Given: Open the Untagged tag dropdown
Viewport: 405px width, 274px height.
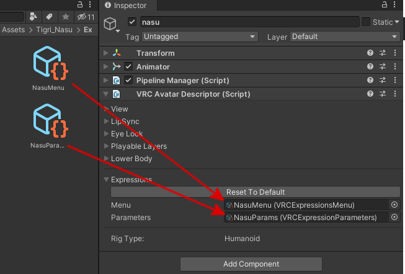Looking at the screenshot, I should coord(200,37).
